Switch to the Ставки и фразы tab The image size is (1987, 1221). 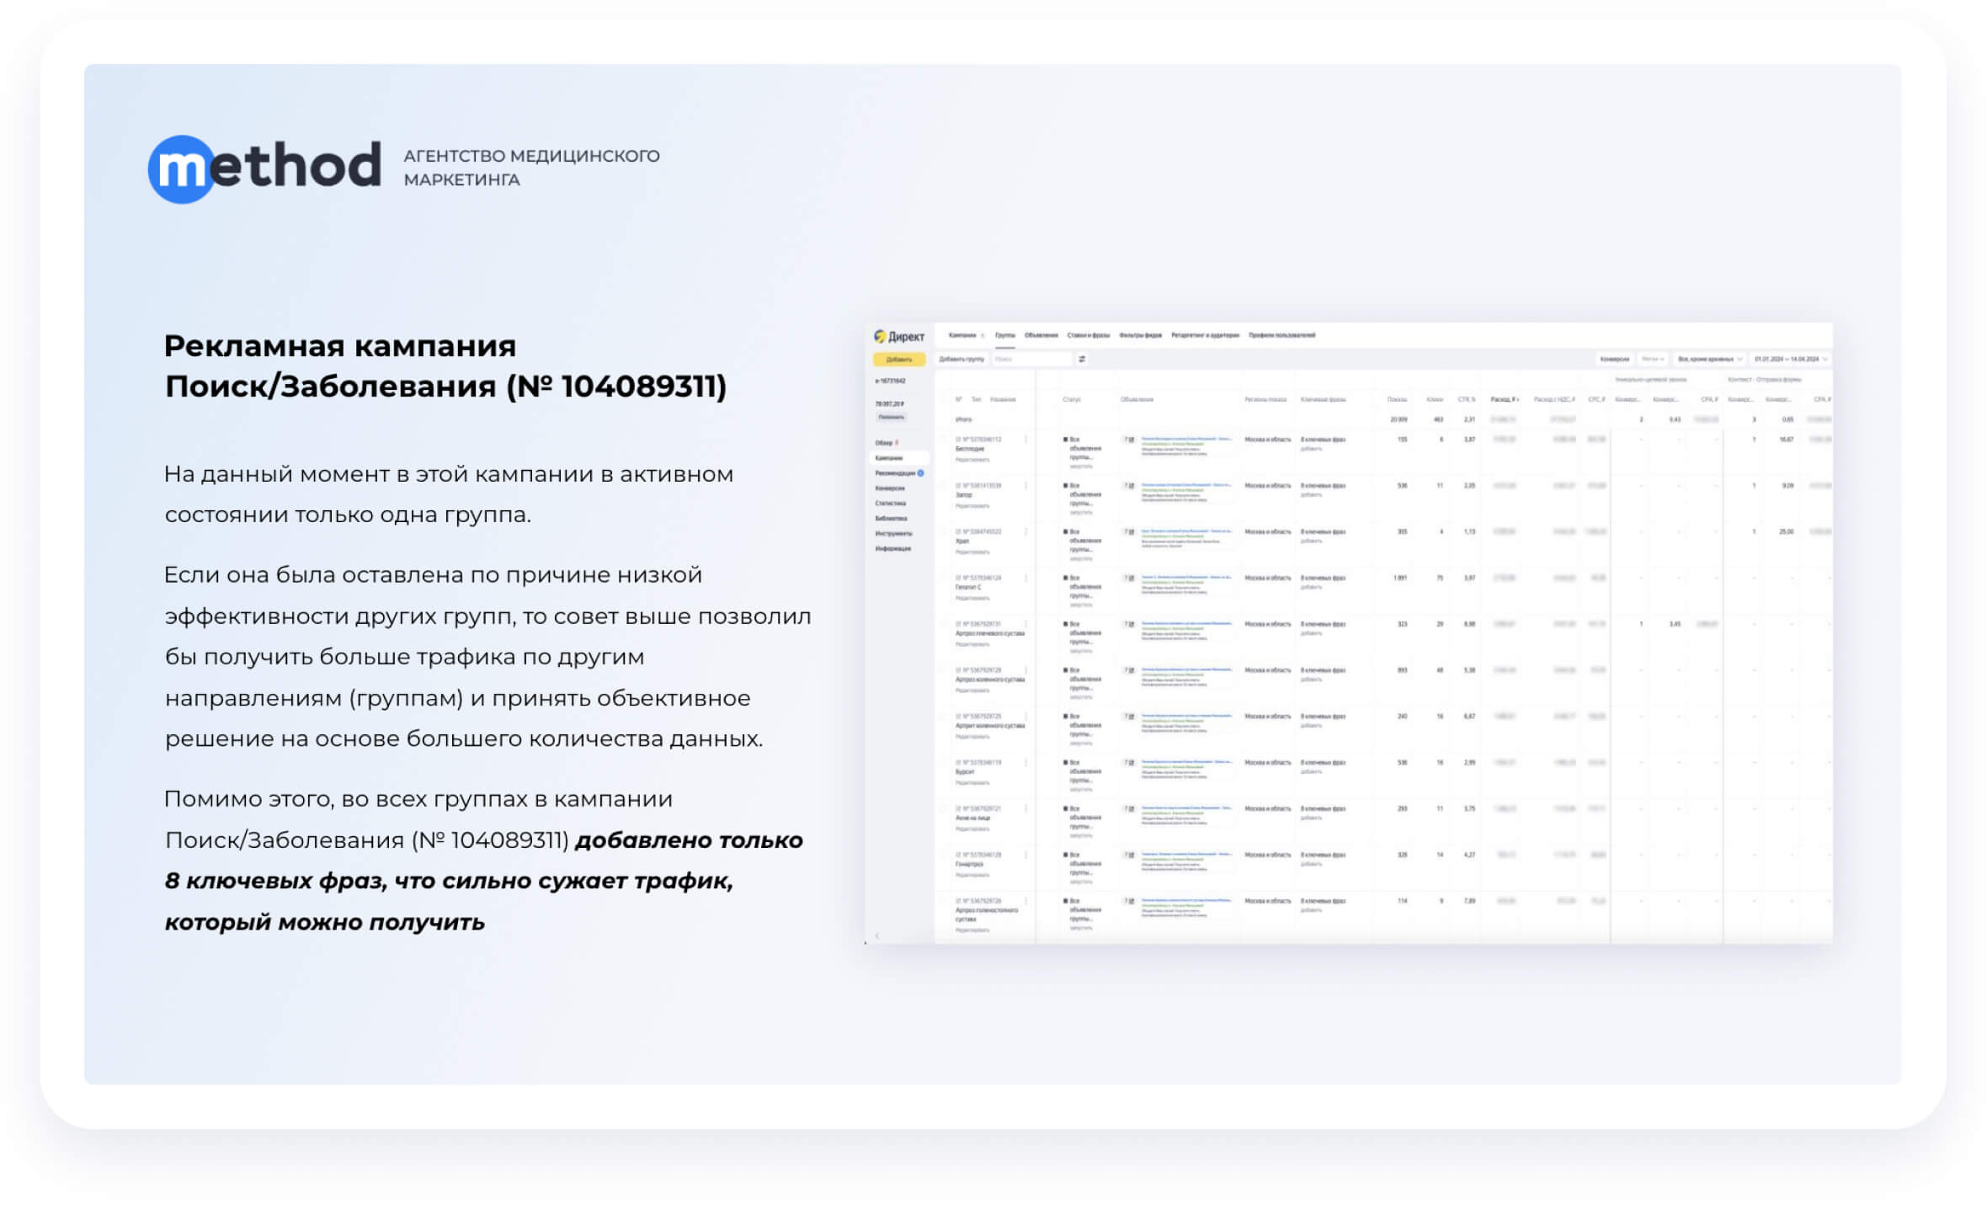pos(1088,335)
